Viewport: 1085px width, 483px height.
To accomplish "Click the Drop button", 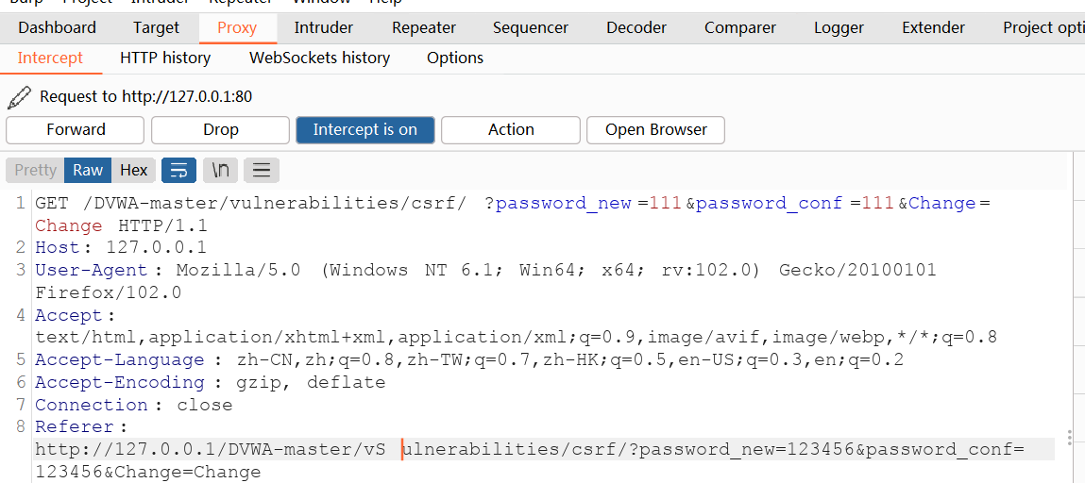I will [221, 130].
